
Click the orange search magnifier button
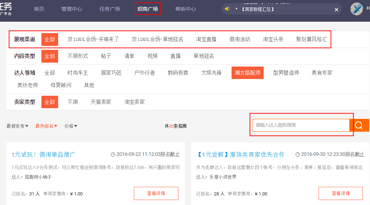(x=359, y=125)
